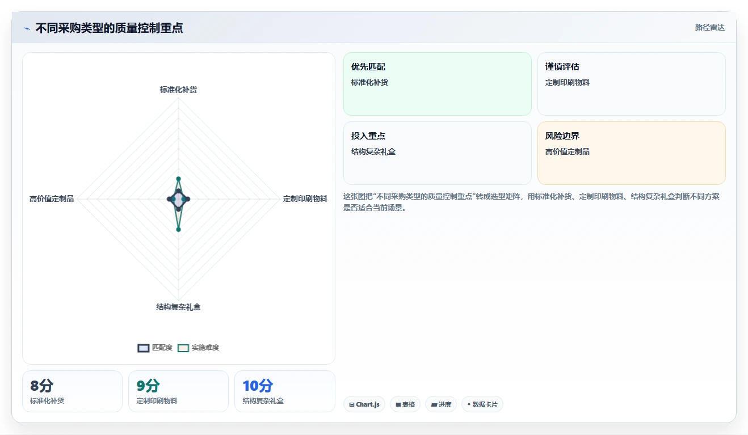Click the 进度 tag

pos(441,404)
